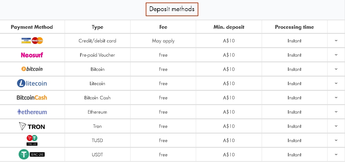Screen dimensions: 345x163
Task: Open the Deposit methods tab
Action: pos(172,9)
